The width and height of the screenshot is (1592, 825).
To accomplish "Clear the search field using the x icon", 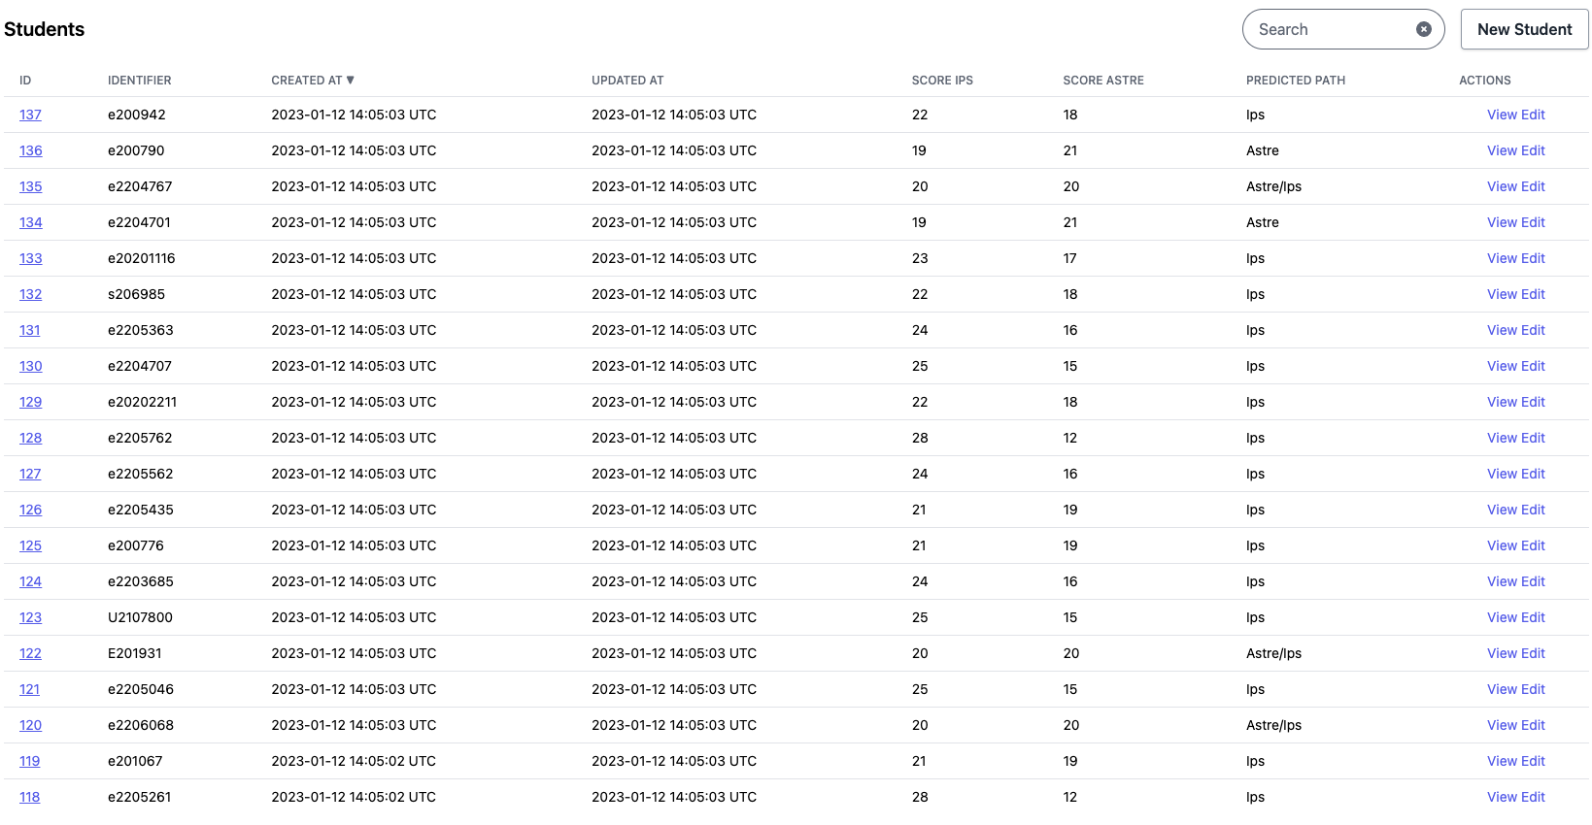I will [x=1424, y=29].
